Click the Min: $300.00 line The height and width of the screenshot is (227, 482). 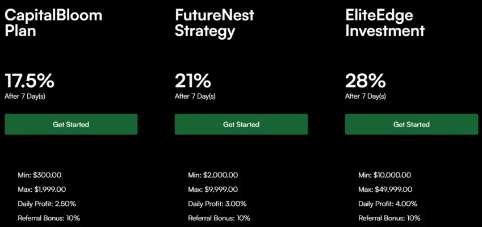click(43, 175)
